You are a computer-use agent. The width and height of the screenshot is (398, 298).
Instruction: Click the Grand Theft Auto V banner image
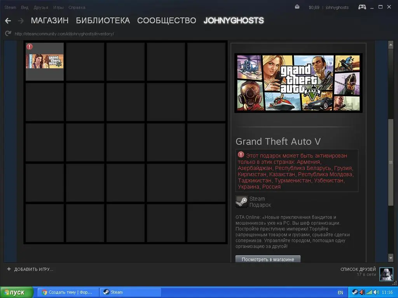pyautogui.click(x=298, y=83)
